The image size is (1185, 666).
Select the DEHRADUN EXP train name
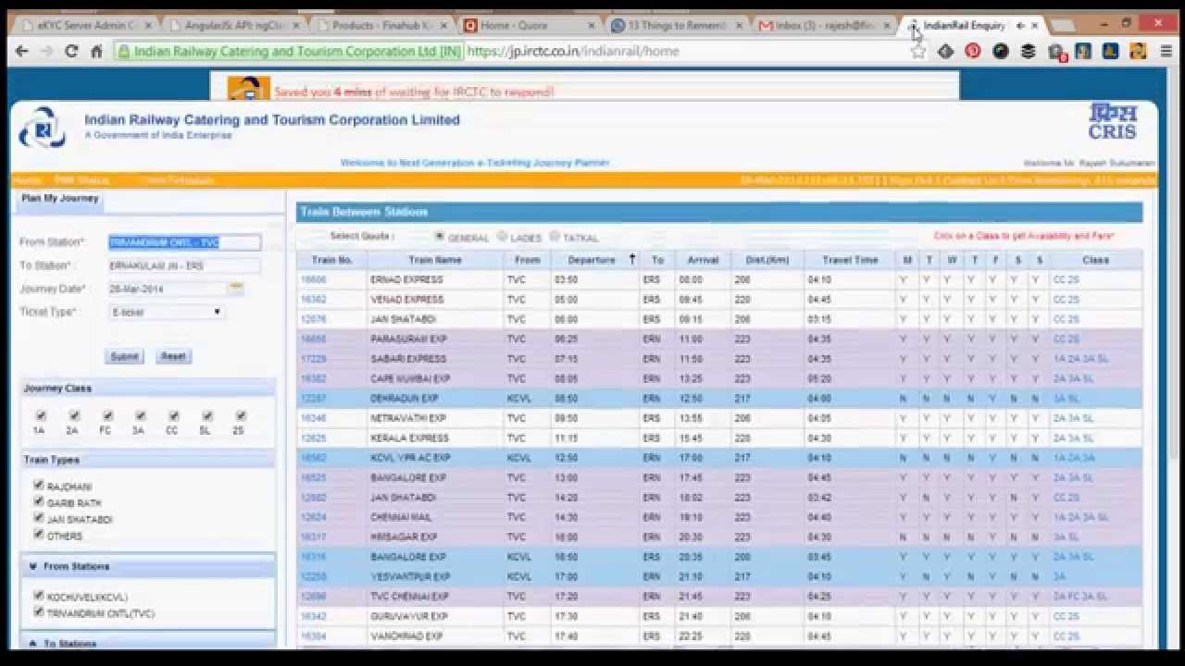point(405,399)
